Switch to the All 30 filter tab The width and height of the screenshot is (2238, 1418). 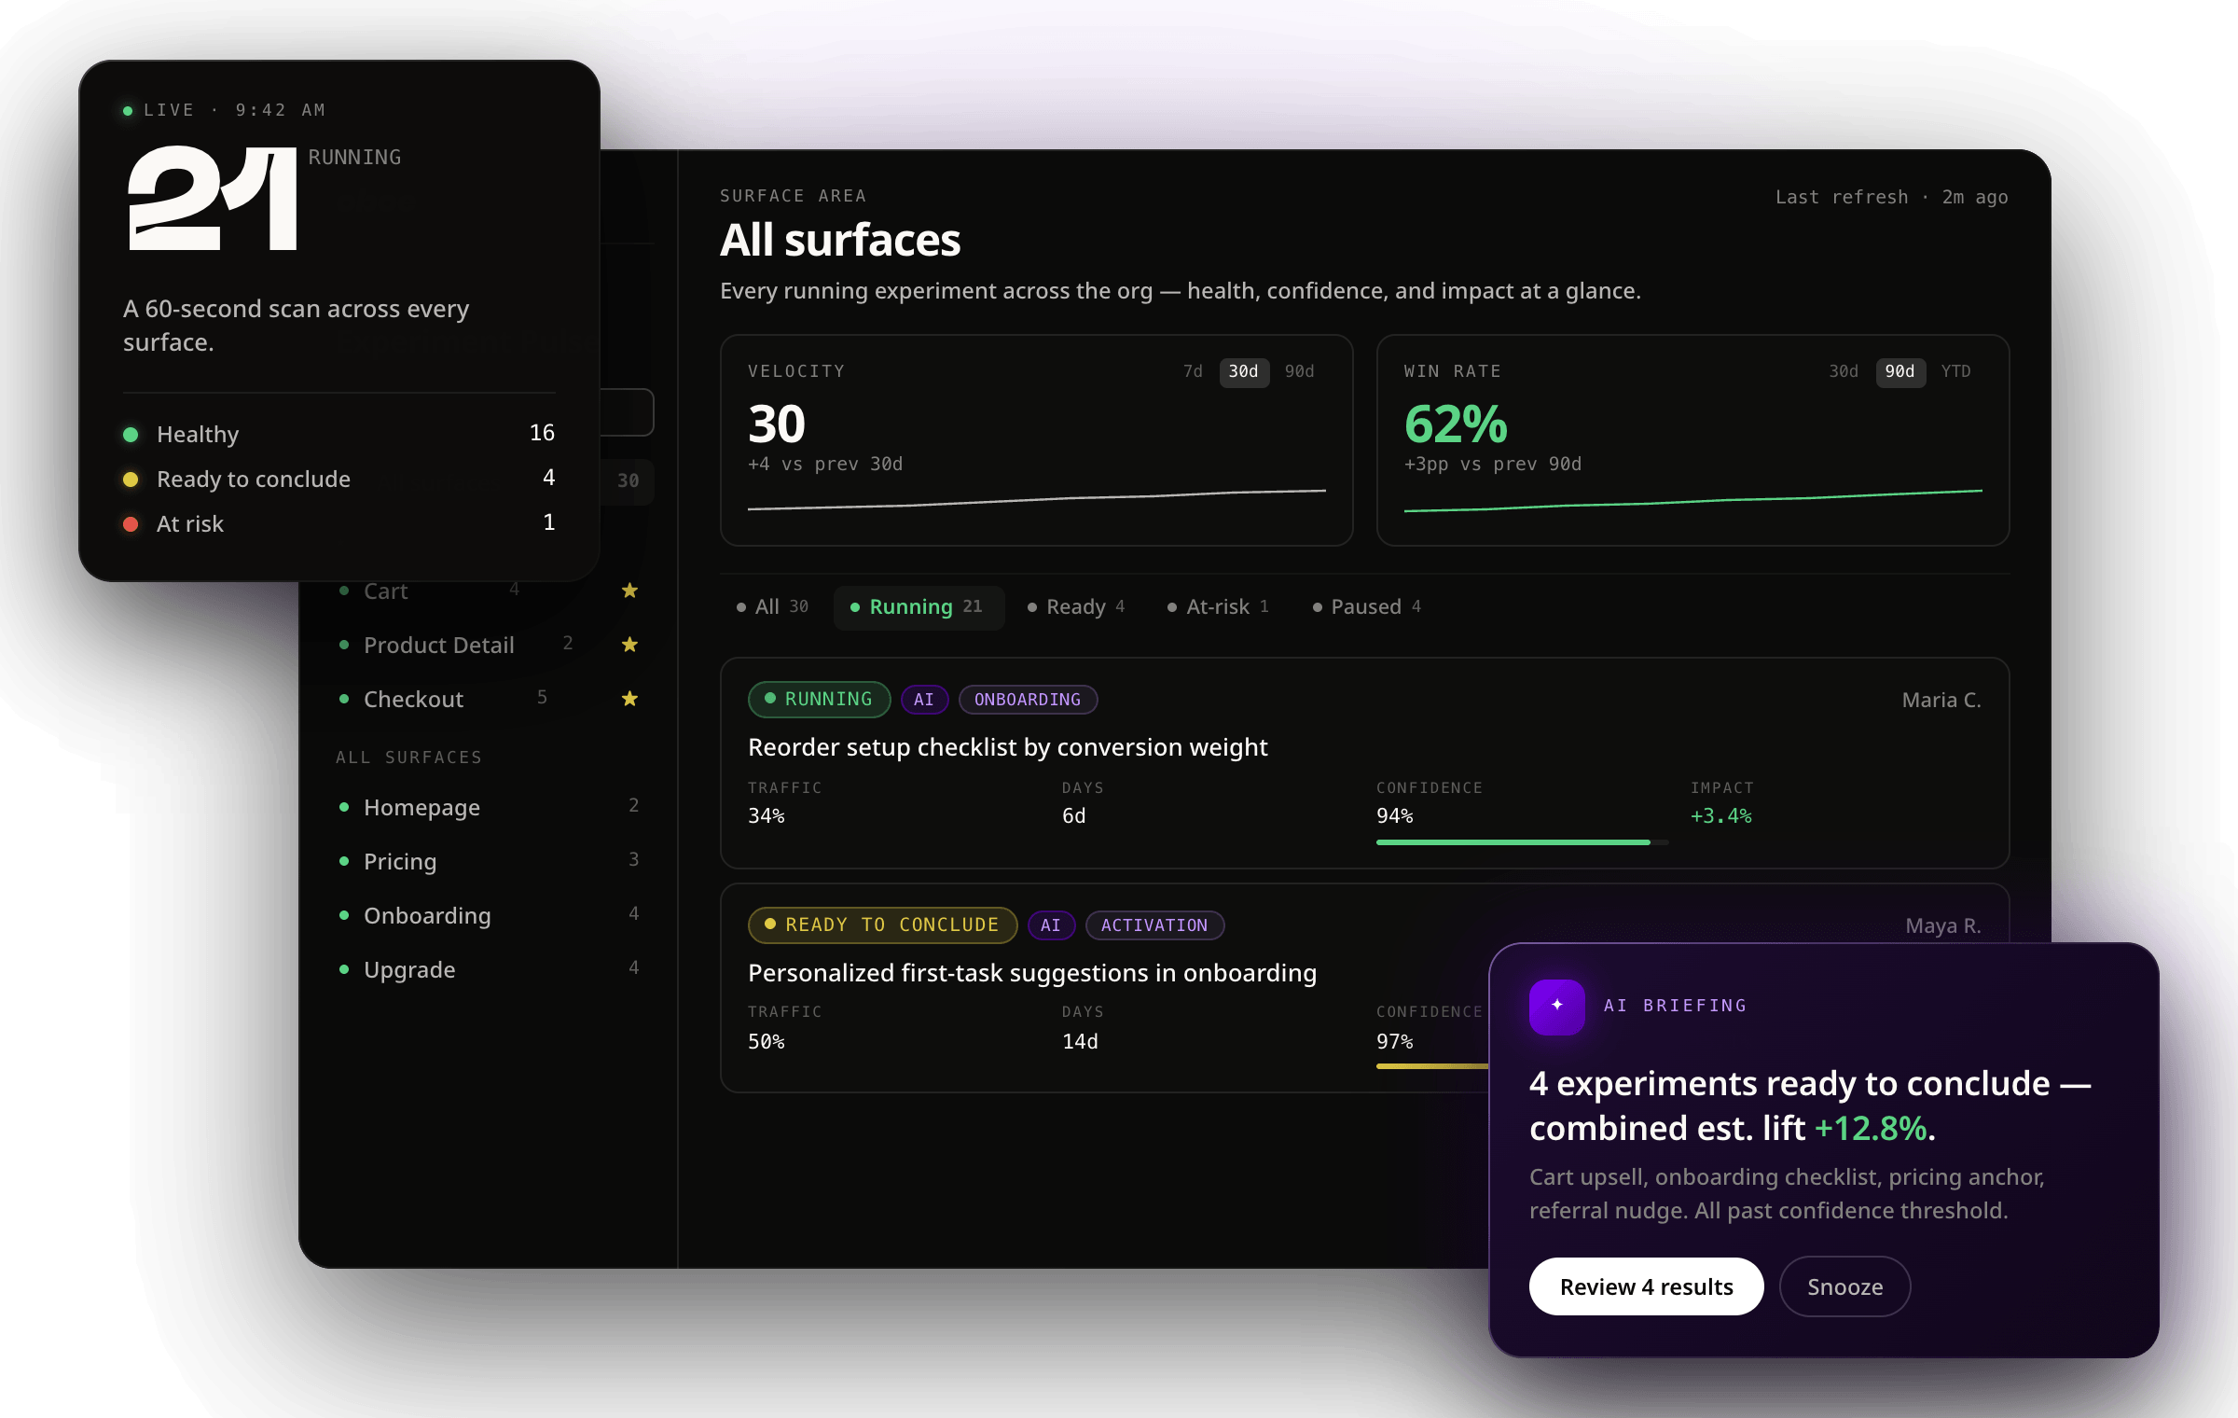[x=772, y=607]
